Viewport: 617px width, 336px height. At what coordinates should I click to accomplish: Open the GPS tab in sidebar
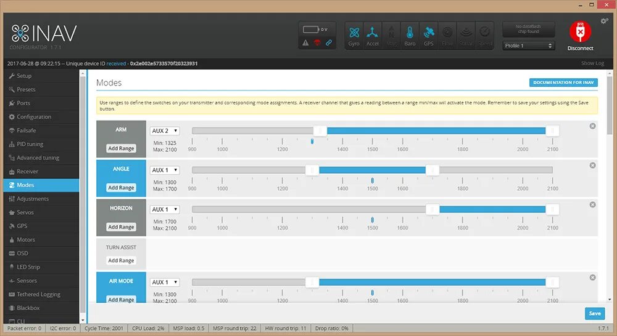41,226
